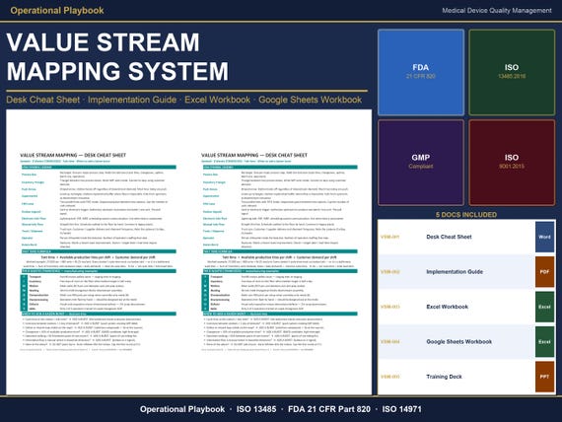Click the right page 'VALUE STREAM MAPPING — DESK CHEAT SHEET' heading
This screenshot has height=422, width=562.
click(x=254, y=155)
